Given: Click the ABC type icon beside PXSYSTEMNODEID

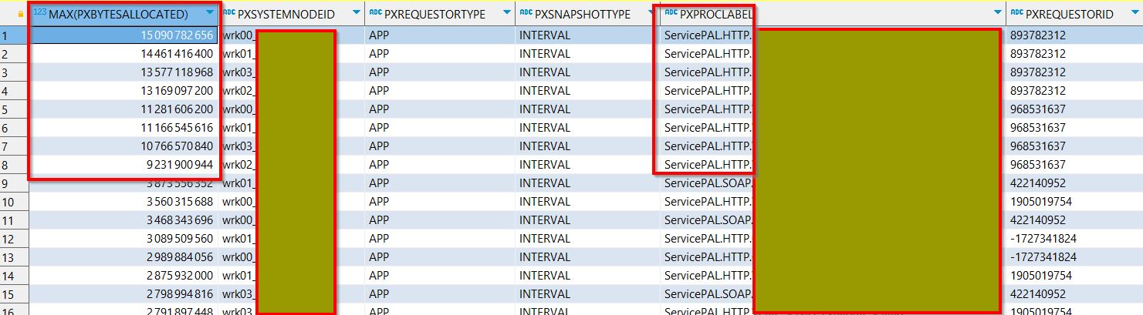Looking at the screenshot, I should [x=229, y=13].
